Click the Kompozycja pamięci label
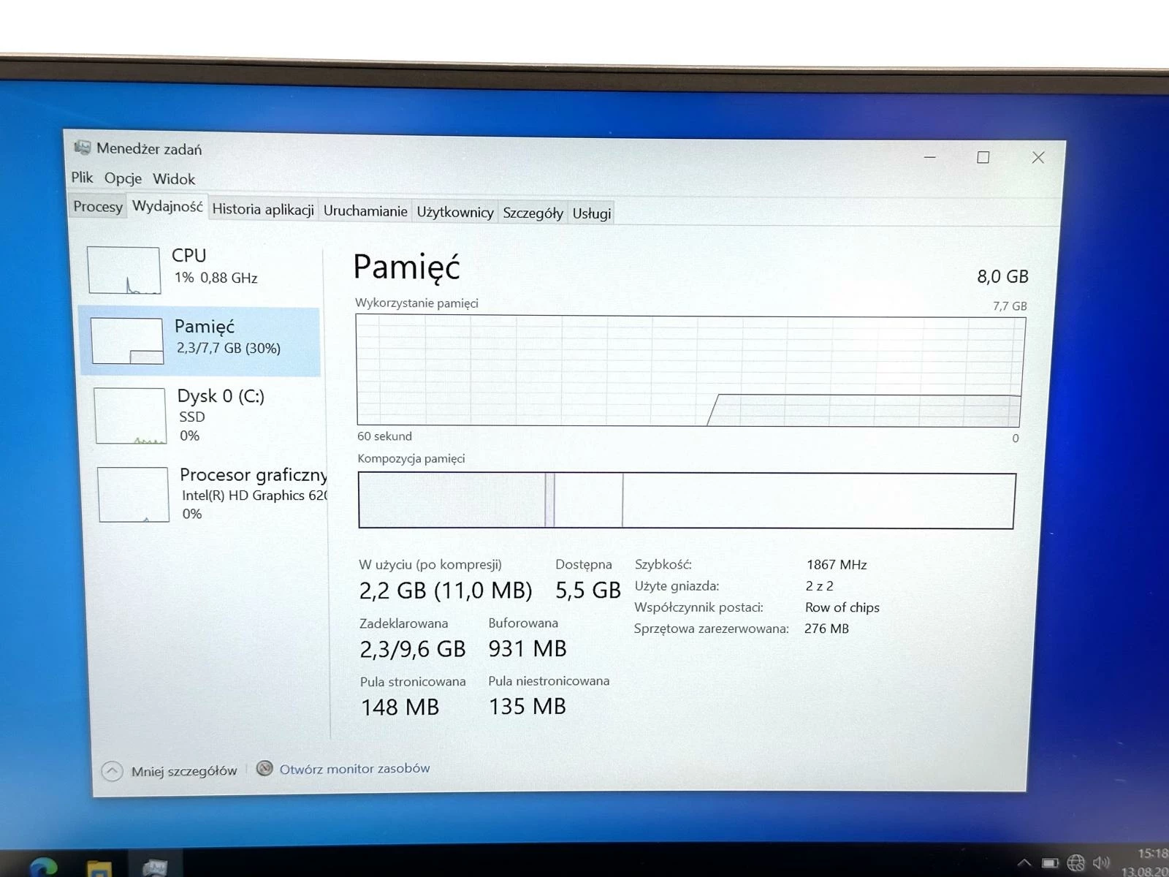 (x=411, y=459)
